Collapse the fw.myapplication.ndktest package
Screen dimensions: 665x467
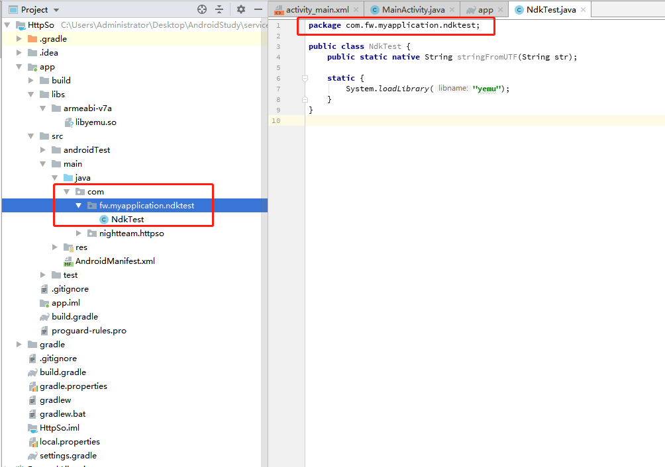coord(78,205)
